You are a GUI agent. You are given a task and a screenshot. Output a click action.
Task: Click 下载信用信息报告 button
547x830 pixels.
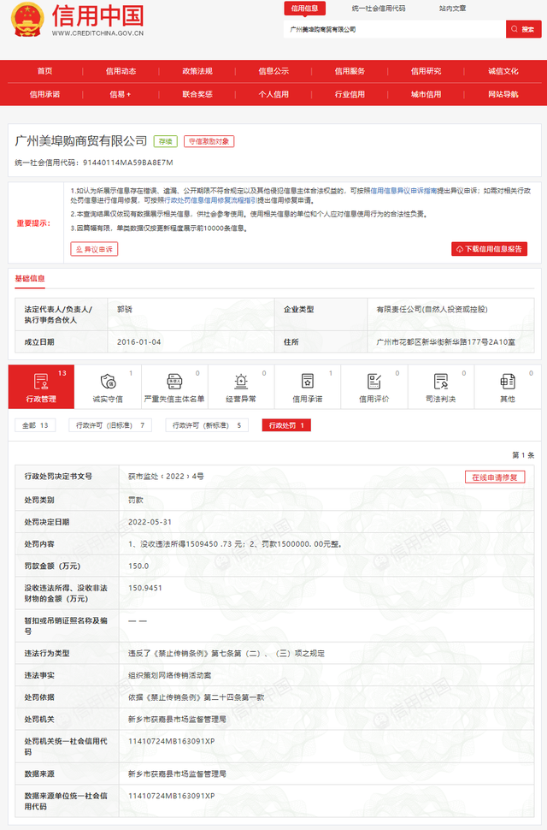490,249
